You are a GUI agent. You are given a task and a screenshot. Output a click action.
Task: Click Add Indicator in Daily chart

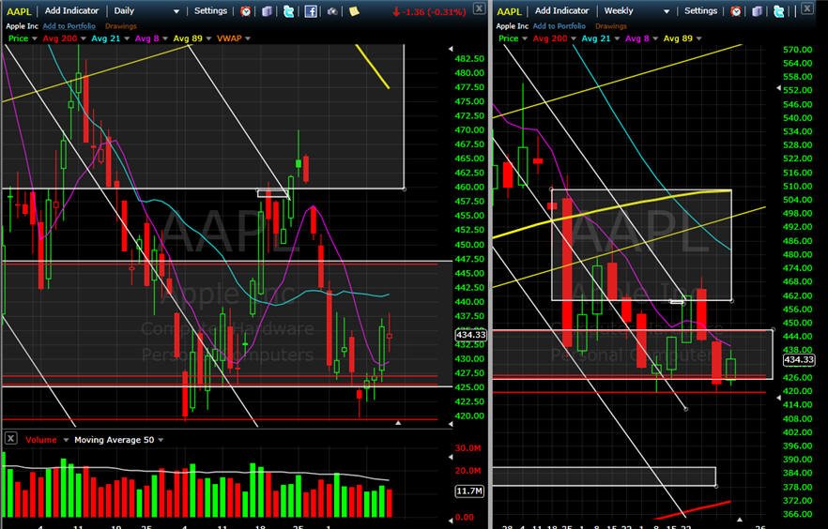click(71, 10)
